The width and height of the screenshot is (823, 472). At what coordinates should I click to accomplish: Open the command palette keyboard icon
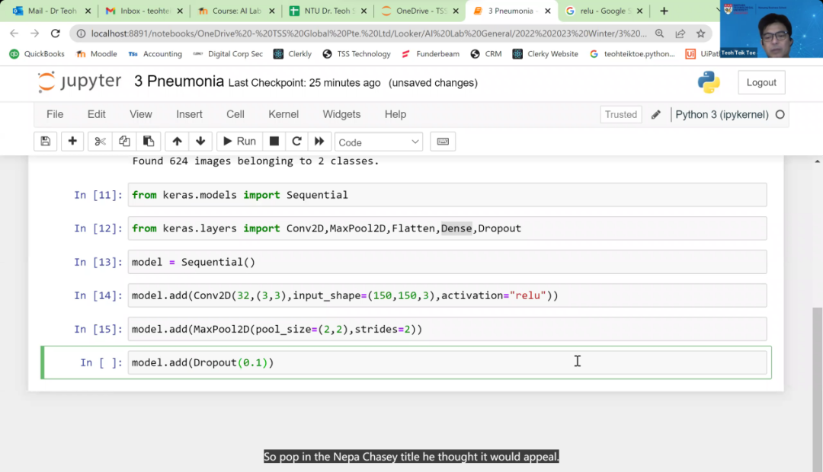443,142
